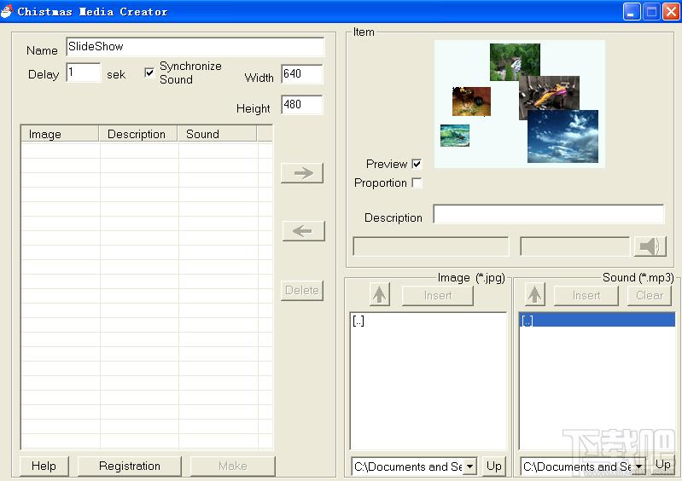Click the left arrow move-back button

pyautogui.click(x=303, y=231)
